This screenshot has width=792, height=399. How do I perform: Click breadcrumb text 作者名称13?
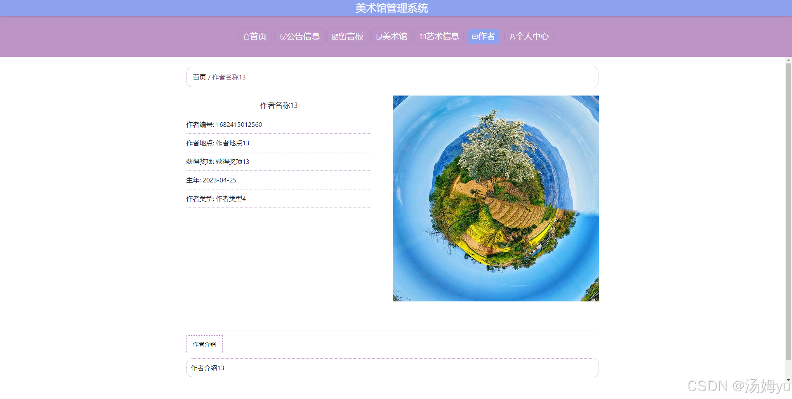coord(229,77)
